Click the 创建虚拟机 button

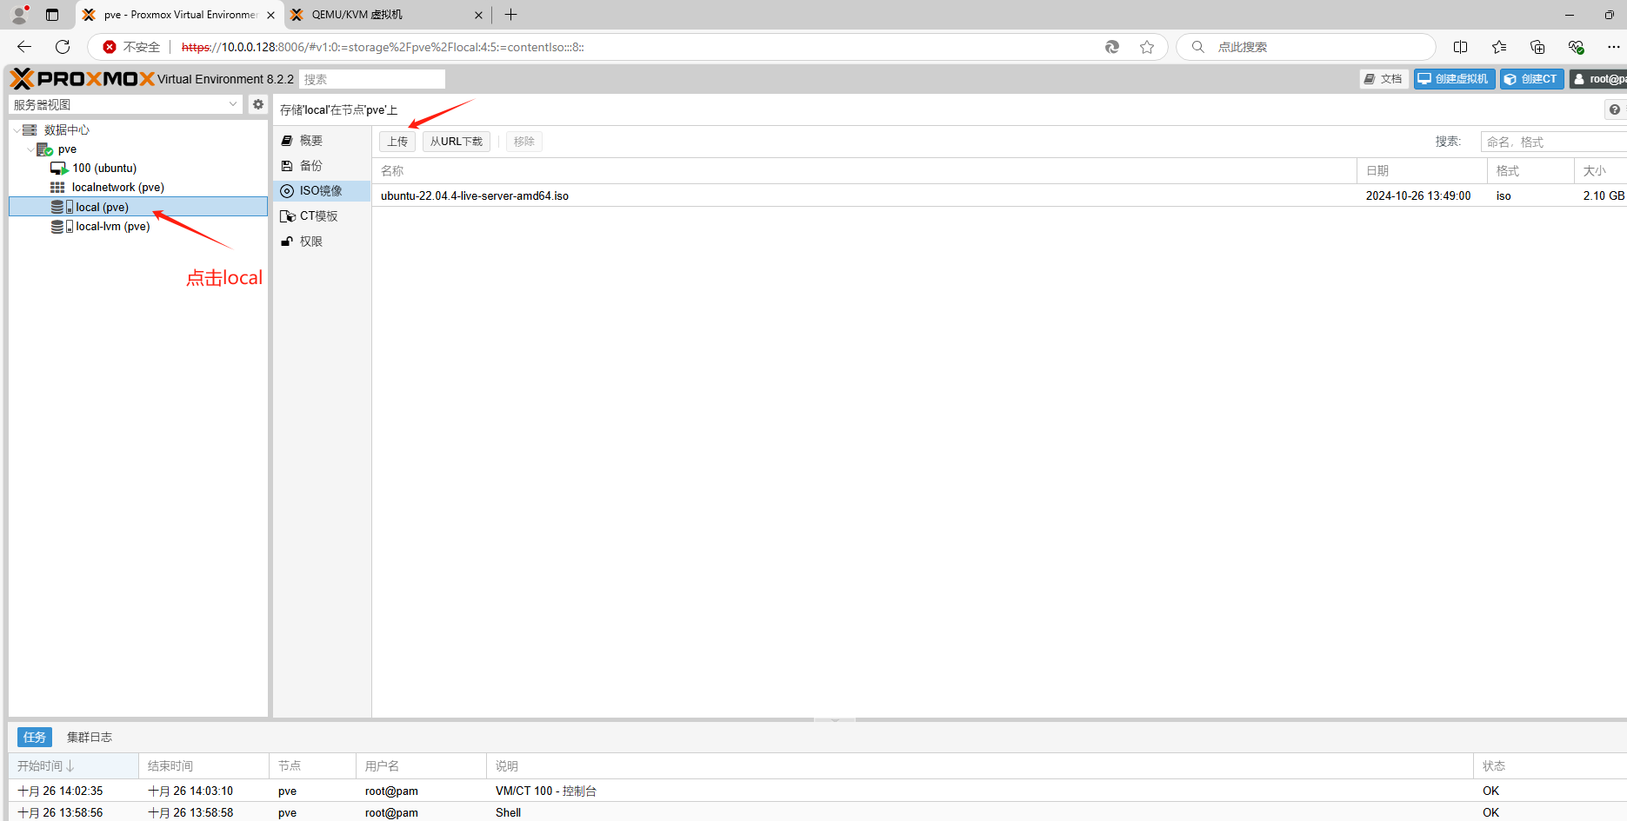(1454, 79)
